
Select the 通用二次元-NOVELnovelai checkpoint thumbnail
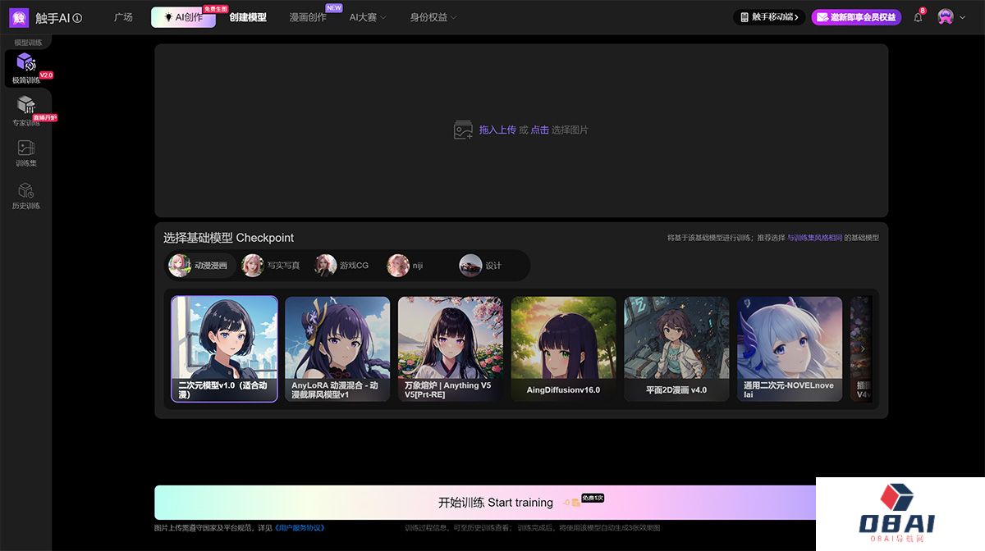[790, 349]
